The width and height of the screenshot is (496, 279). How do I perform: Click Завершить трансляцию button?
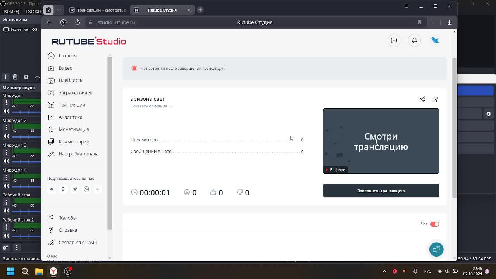(x=381, y=191)
